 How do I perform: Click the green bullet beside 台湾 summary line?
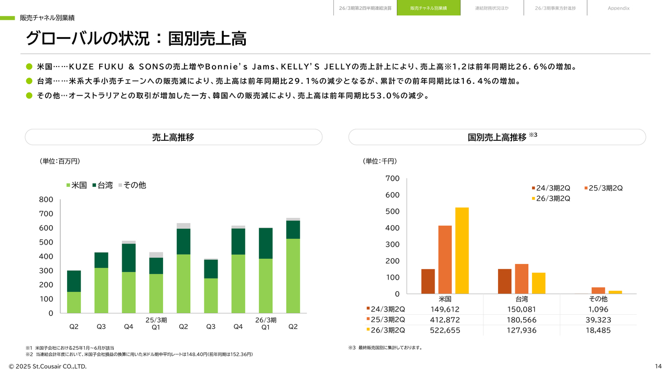tap(29, 81)
